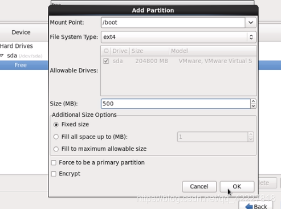Image resolution: width=281 pixels, height=209 pixels.
Task: Click the Drive column header
Action: click(x=120, y=51)
